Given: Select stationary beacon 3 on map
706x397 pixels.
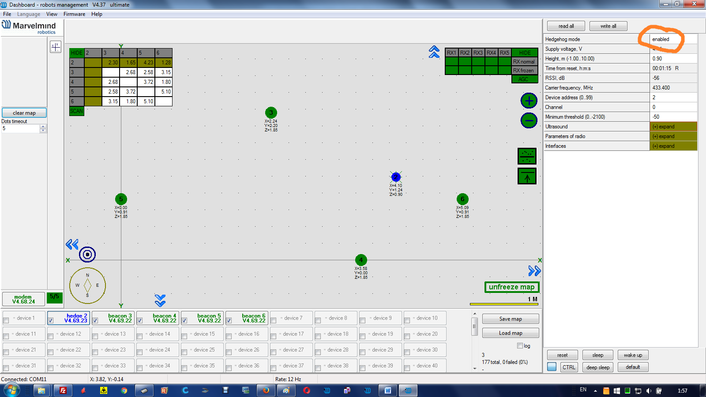Looking at the screenshot, I should (271, 112).
